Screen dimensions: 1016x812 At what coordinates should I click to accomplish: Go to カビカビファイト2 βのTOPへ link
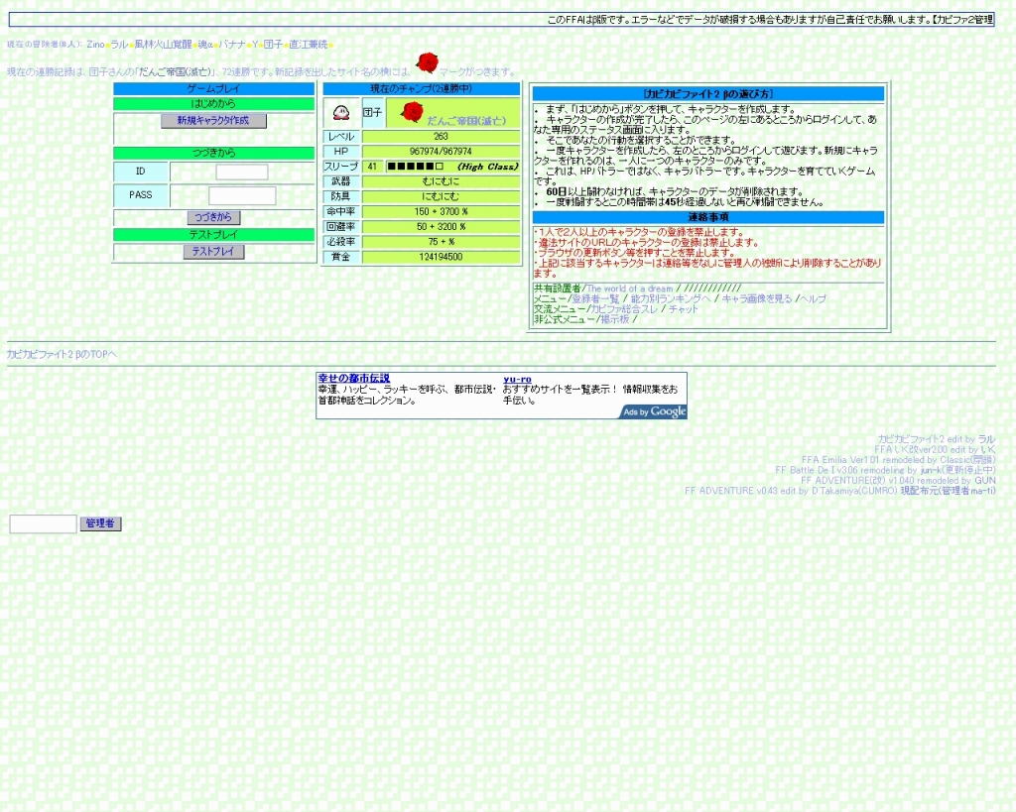[x=62, y=354]
